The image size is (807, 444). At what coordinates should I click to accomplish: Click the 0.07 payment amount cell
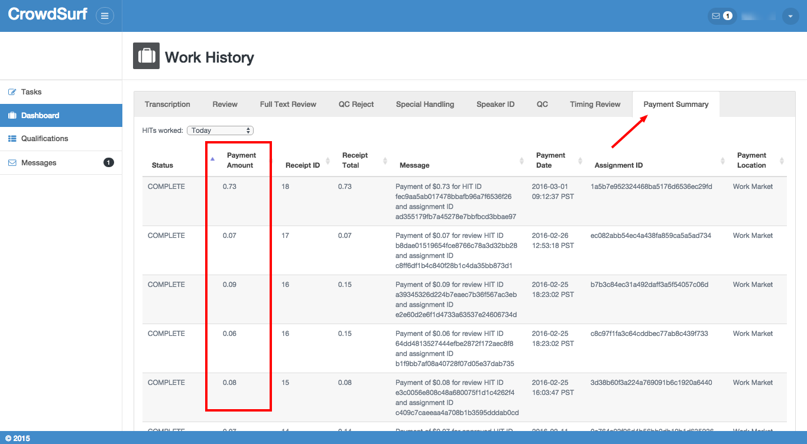pyautogui.click(x=229, y=236)
